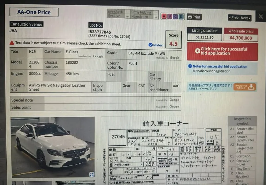Image resolution: width=266 pixels, height=185 pixels.
Task: Click the listing deadline 06/11 11:30
Action: click(x=204, y=37)
